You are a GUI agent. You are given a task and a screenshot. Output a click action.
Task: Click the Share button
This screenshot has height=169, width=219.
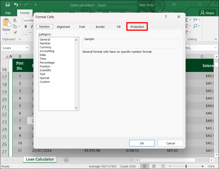(x=207, y=13)
